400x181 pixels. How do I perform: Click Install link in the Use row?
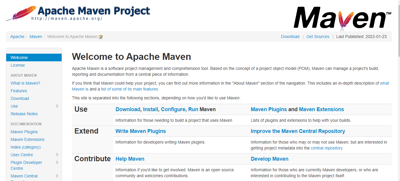click(x=150, y=109)
